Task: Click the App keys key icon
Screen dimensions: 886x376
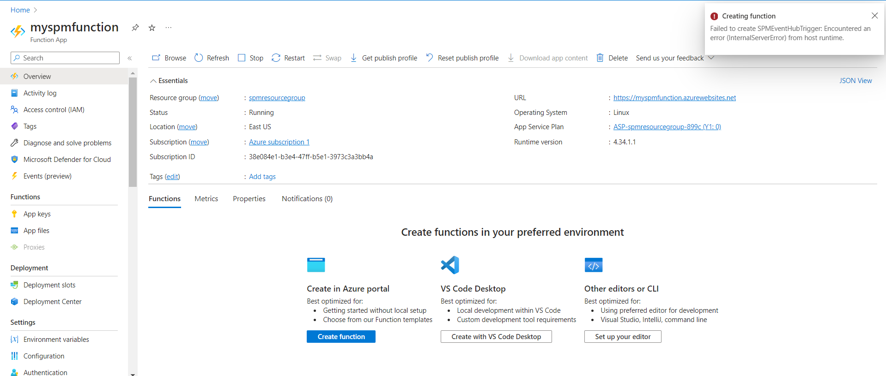Action: (14, 214)
